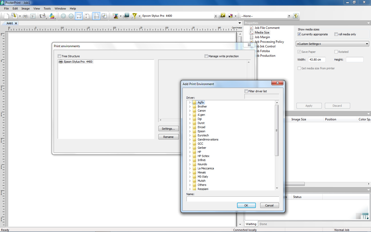Click the Discard button in Properties
The height and width of the screenshot is (232, 371).
337,106
